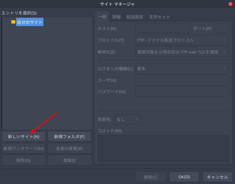The width and height of the screenshot is (235, 184).
Task: Confirm settings with OK
Action: pos(184,177)
